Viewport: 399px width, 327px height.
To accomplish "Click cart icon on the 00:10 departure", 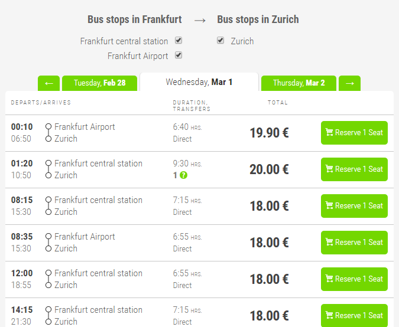I will coord(329,133).
